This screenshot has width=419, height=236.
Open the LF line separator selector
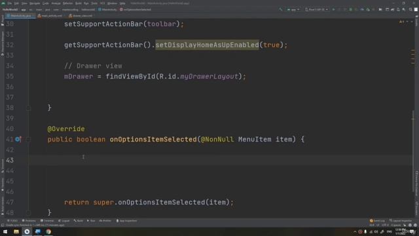(x=378, y=225)
